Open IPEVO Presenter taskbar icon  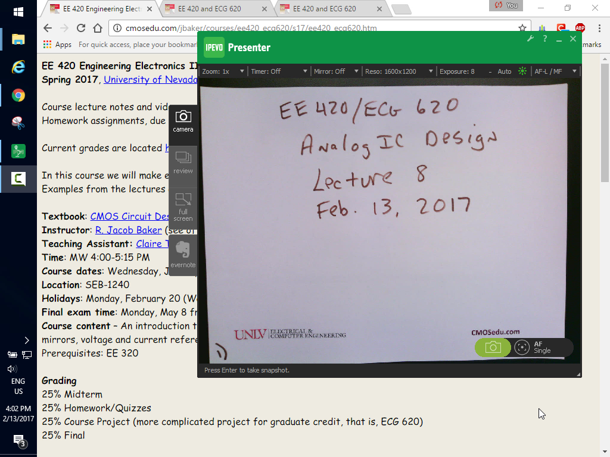pos(18,151)
